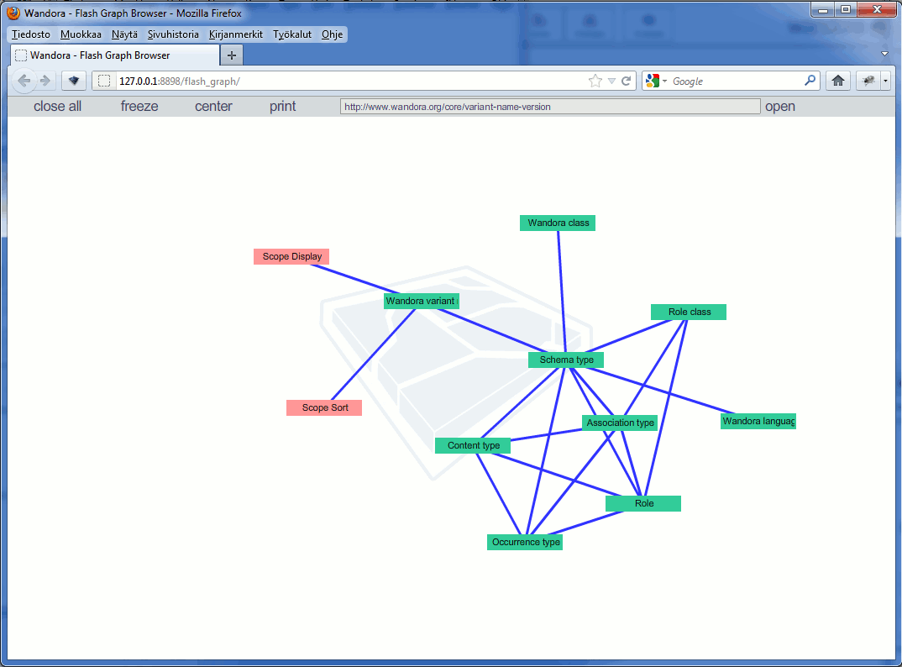Image resolution: width=902 pixels, height=667 pixels.
Task: Navigate back with the back arrow icon
Action: [x=24, y=81]
